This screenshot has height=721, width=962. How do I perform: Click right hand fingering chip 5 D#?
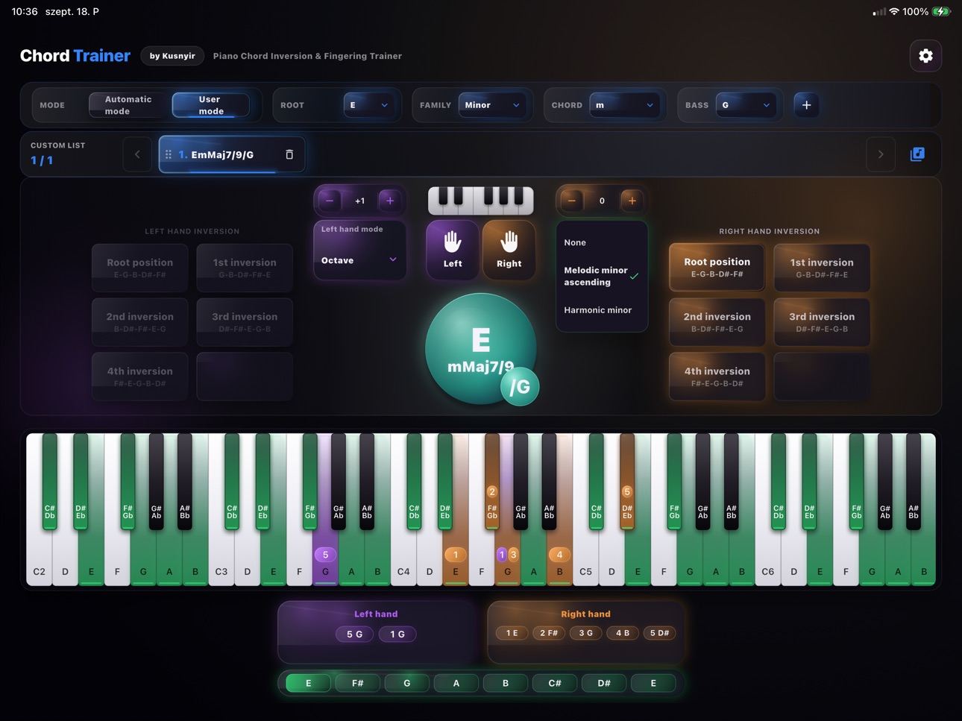tap(659, 633)
